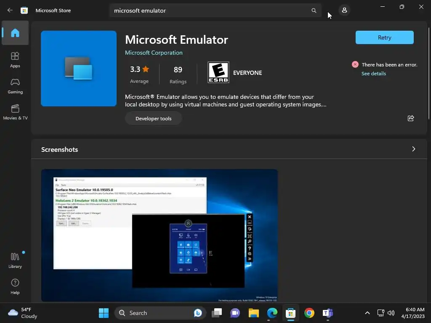Show hidden tray icons chevron
The width and height of the screenshot is (431, 323).
(367, 313)
